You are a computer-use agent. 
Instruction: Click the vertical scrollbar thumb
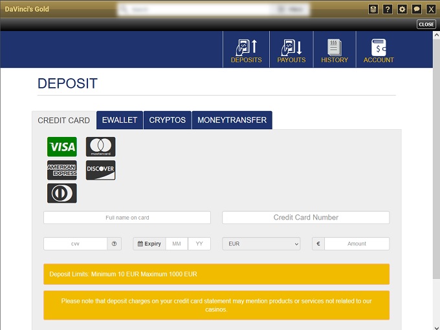tap(436, 158)
